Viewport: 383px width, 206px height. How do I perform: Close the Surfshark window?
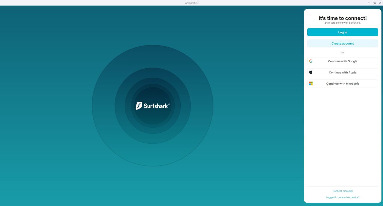tap(380, 3)
